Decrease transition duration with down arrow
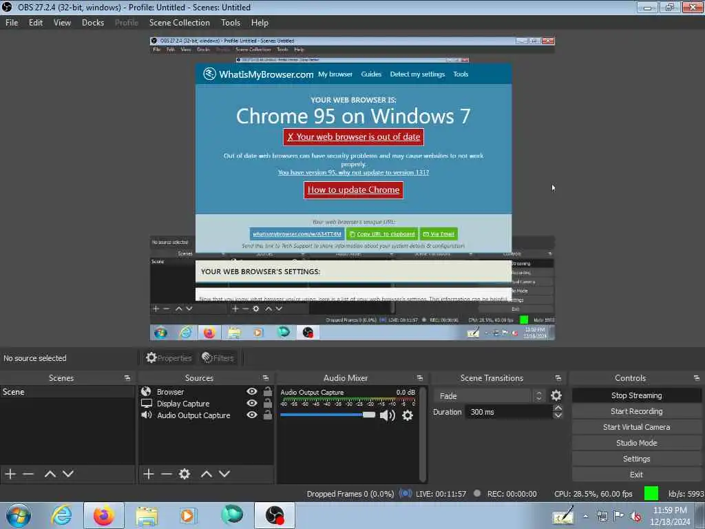This screenshot has width=705, height=529. pos(558,415)
